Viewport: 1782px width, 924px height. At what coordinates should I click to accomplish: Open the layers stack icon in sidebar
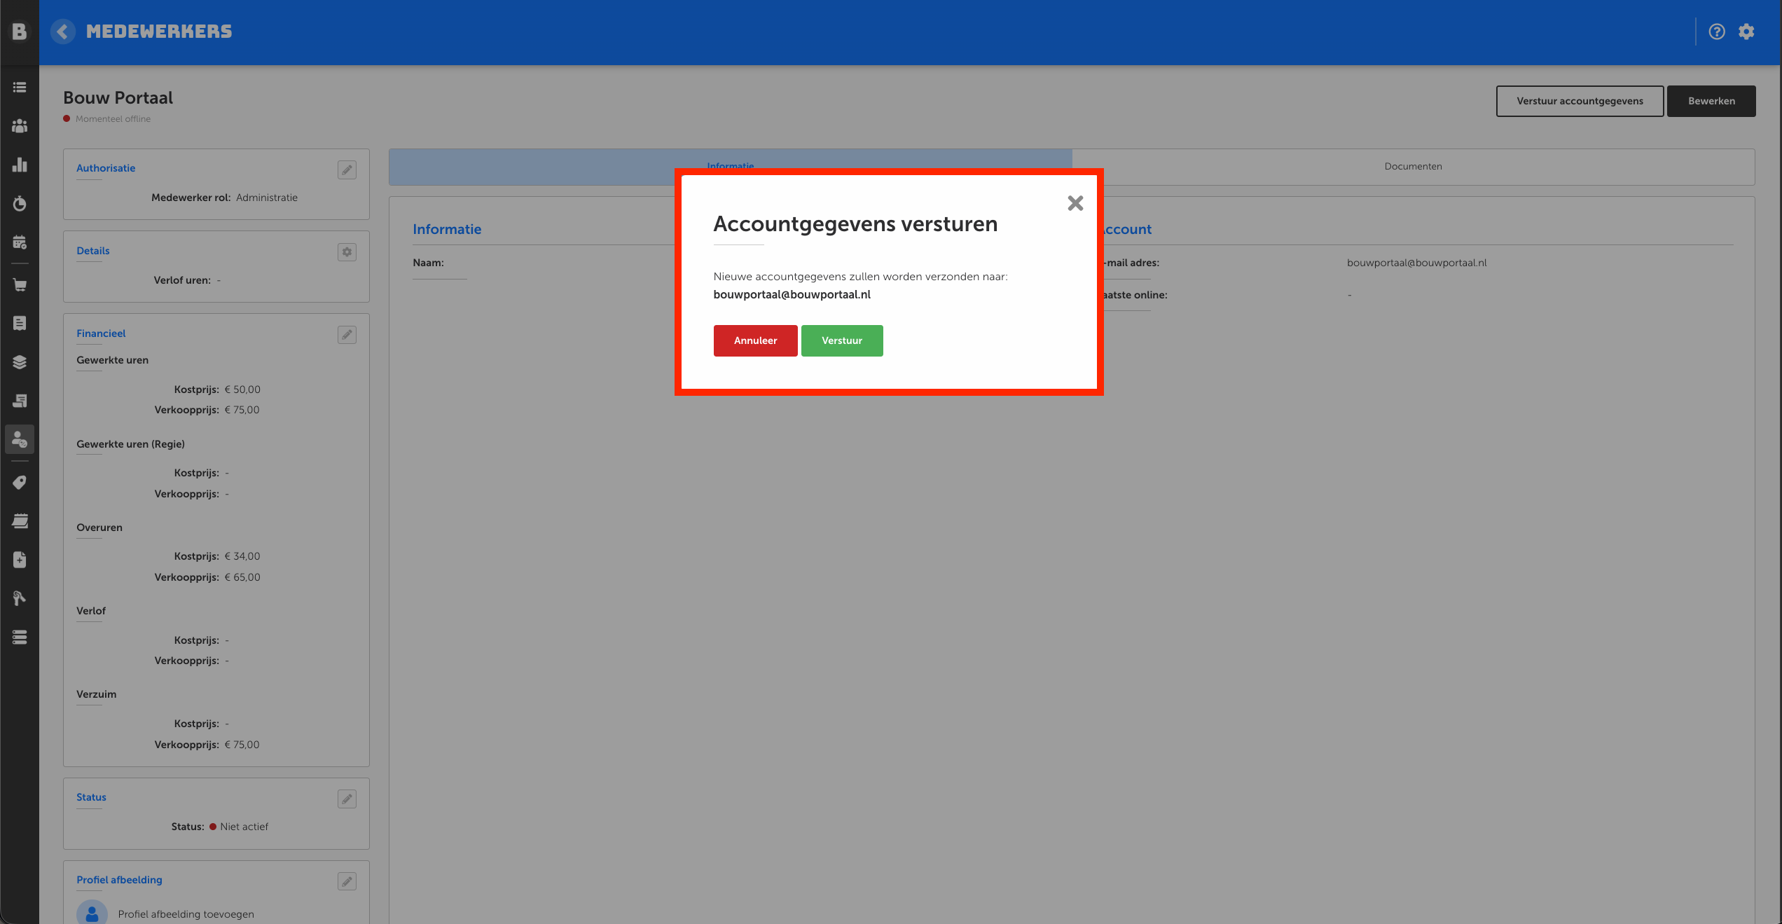pyautogui.click(x=20, y=362)
